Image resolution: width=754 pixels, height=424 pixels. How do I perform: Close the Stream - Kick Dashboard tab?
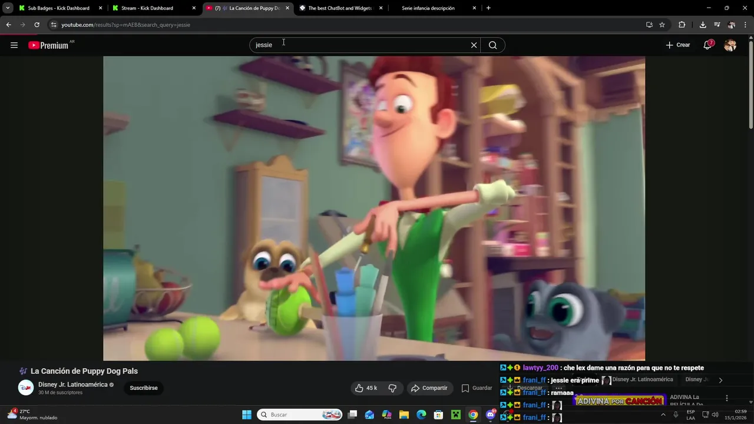(x=194, y=8)
